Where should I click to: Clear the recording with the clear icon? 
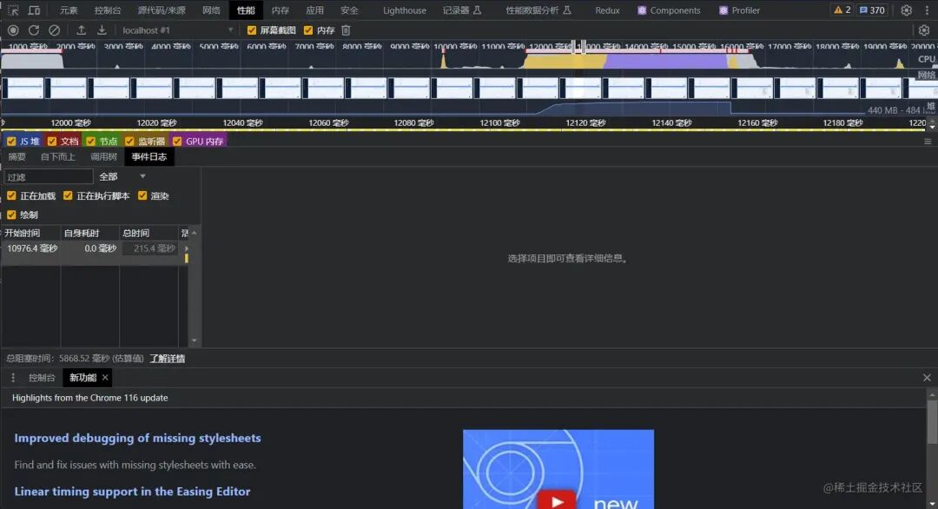click(x=55, y=30)
